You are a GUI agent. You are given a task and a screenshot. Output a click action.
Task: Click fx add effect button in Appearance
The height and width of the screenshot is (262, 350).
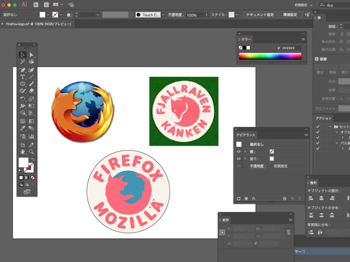(254, 198)
